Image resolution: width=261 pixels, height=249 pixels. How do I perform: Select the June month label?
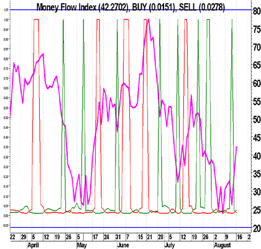pyautogui.click(x=123, y=245)
